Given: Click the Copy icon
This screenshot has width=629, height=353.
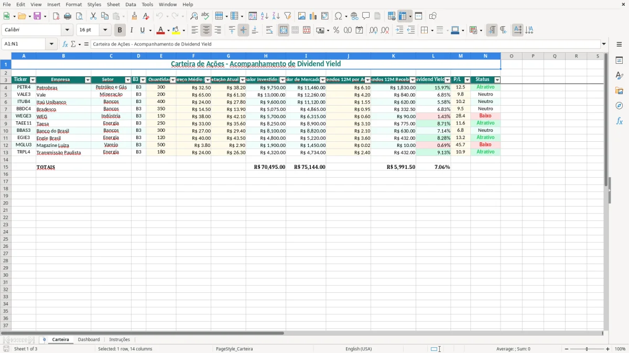Looking at the screenshot, I should (105, 16).
